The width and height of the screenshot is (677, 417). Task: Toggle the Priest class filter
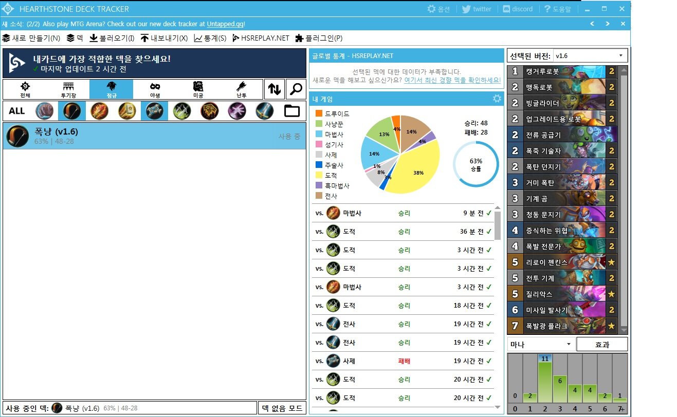(x=154, y=110)
